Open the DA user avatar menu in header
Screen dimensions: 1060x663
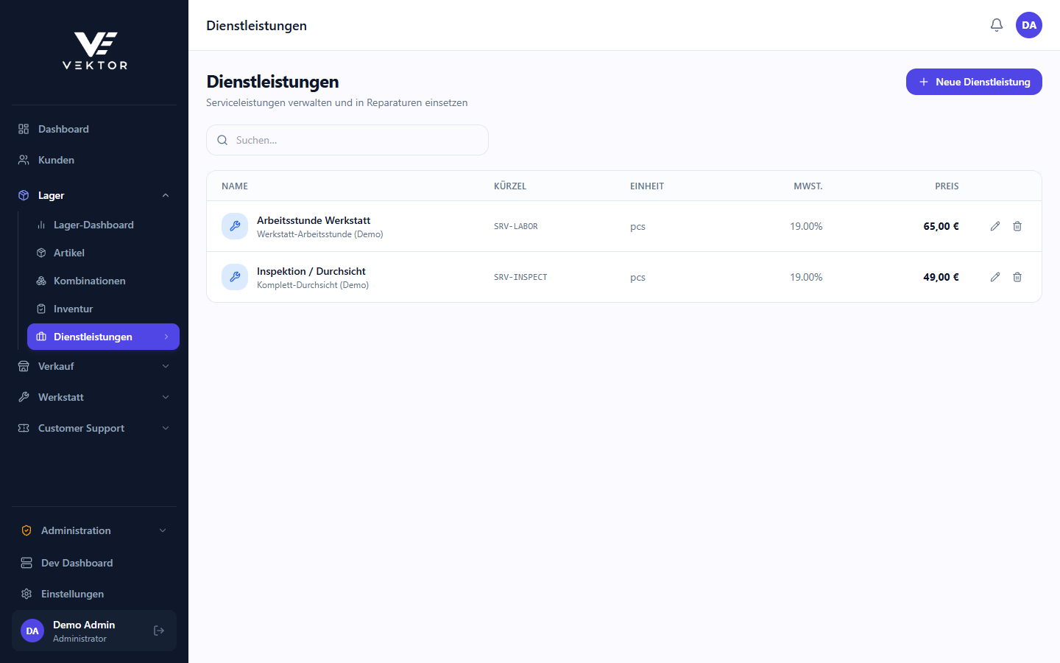pos(1029,25)
